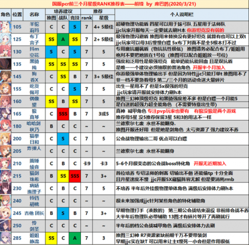Select the 星级 sub-header

tap(104, 18)
